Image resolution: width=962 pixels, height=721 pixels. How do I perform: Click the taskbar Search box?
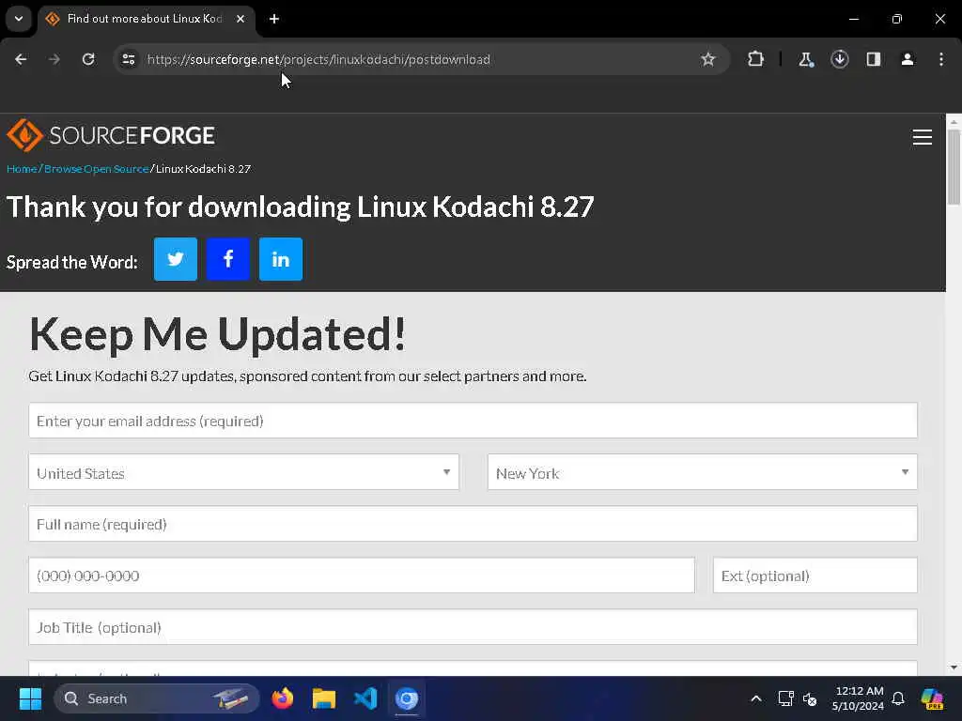coord(157,698)
